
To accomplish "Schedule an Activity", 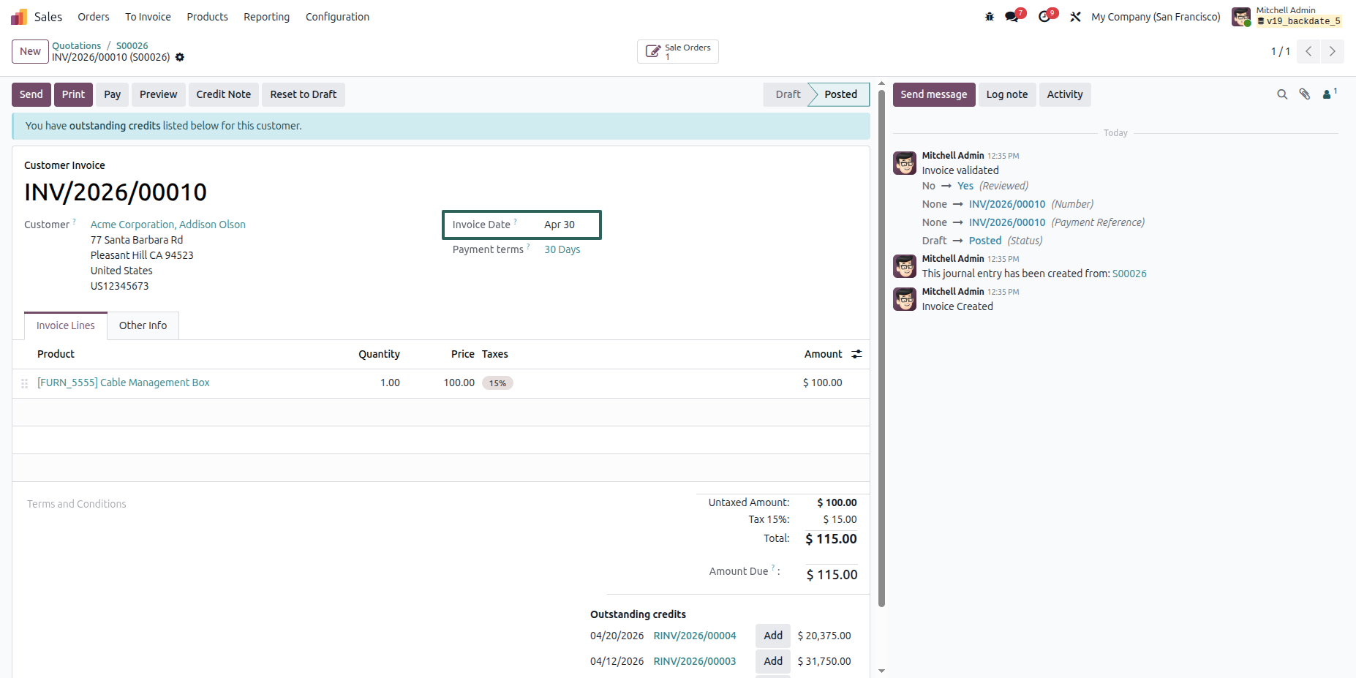I will [1065, 94].
